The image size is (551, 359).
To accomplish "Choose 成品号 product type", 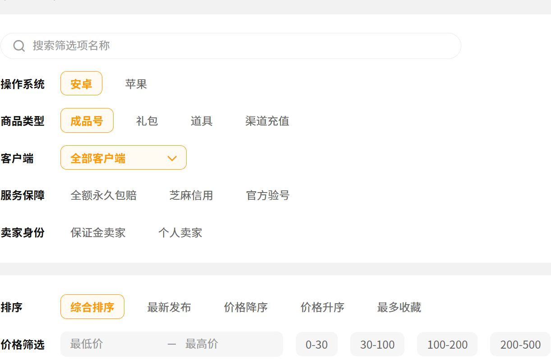I will pyautogui.click(x=87, y=121).
